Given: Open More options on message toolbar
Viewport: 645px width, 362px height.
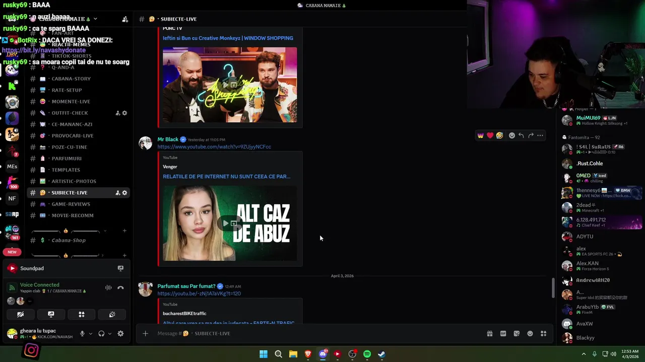Looking at the screenshot, I should coord(540,135).
